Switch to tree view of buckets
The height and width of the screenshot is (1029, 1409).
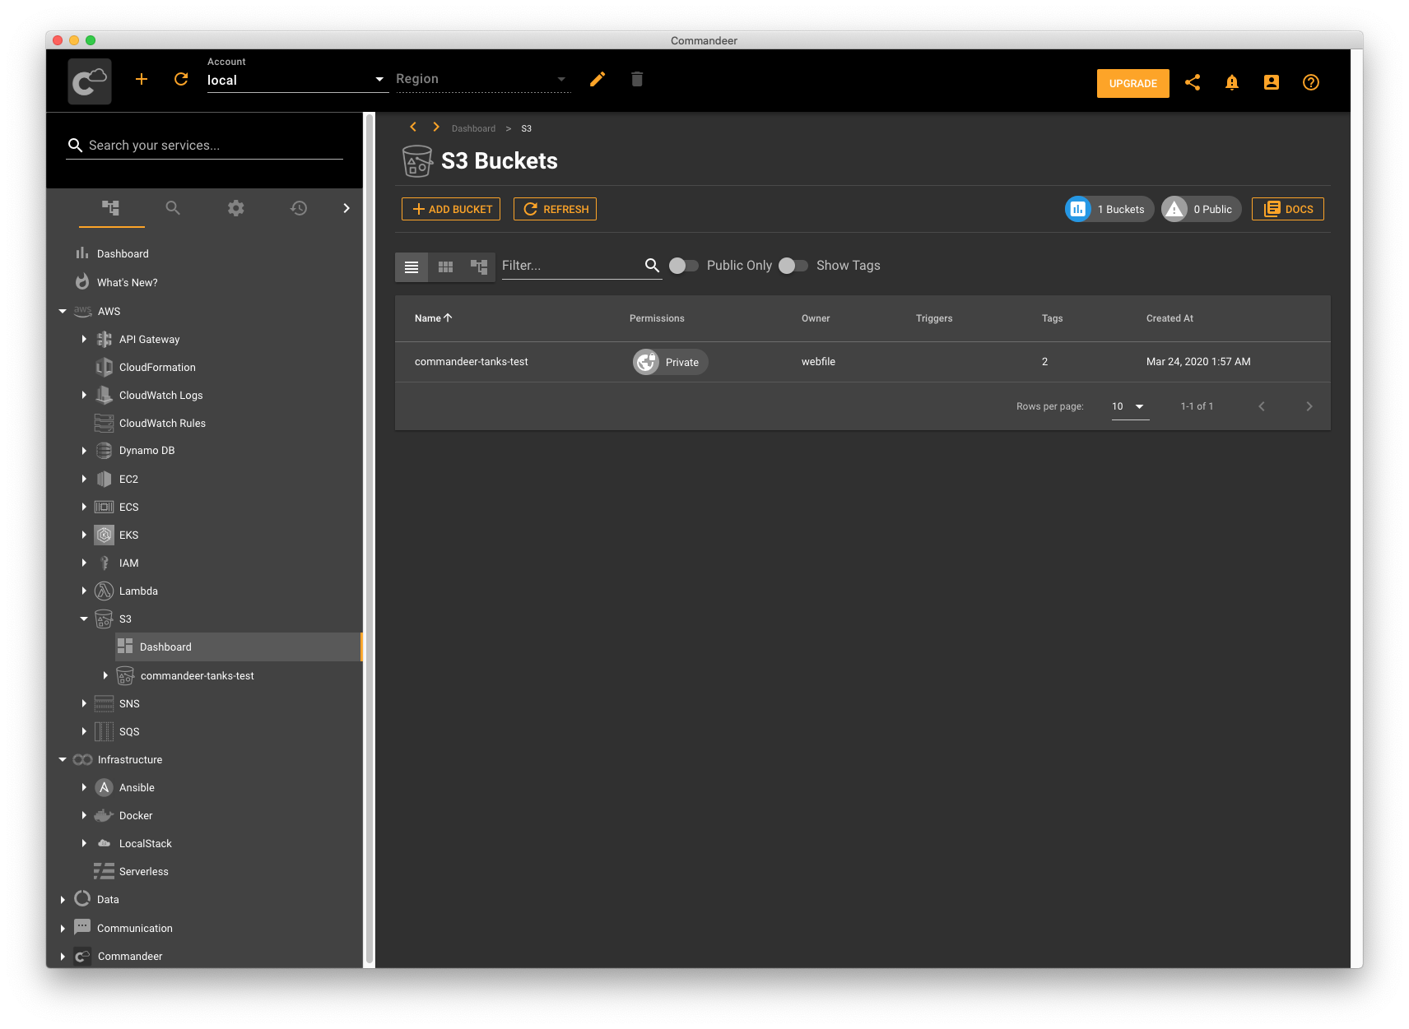479,267
